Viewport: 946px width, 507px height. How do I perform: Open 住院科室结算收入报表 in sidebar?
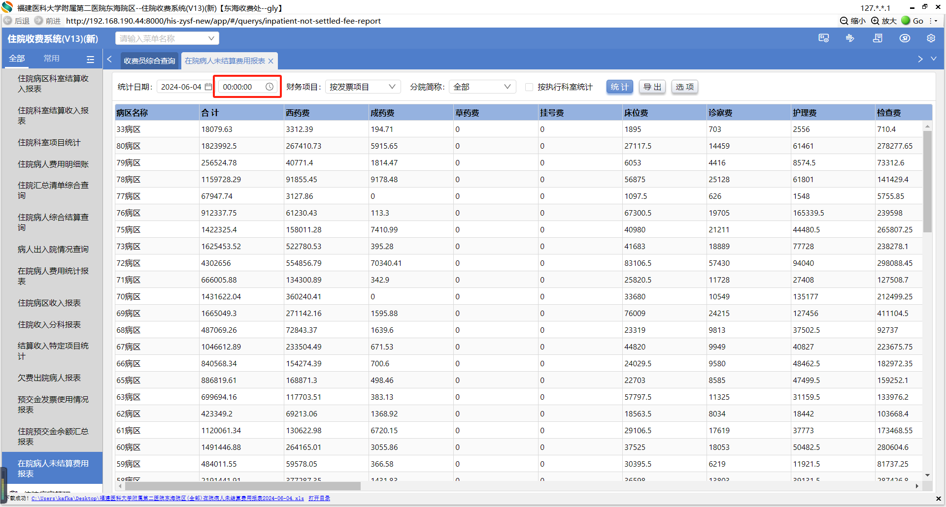point(53,116)
